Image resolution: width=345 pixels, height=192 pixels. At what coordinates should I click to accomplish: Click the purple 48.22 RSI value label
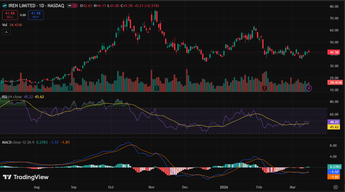pyautogui.click(x=335, y=123)
